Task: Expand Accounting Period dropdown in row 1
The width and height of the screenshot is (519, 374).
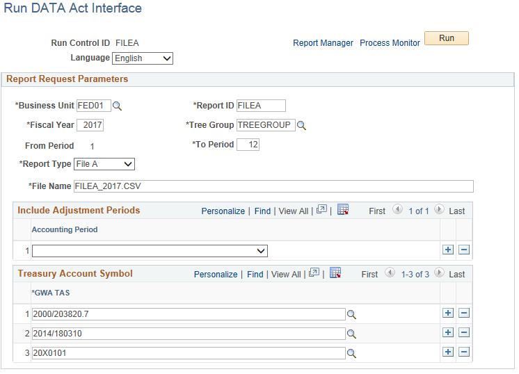Action: (150, 251)
